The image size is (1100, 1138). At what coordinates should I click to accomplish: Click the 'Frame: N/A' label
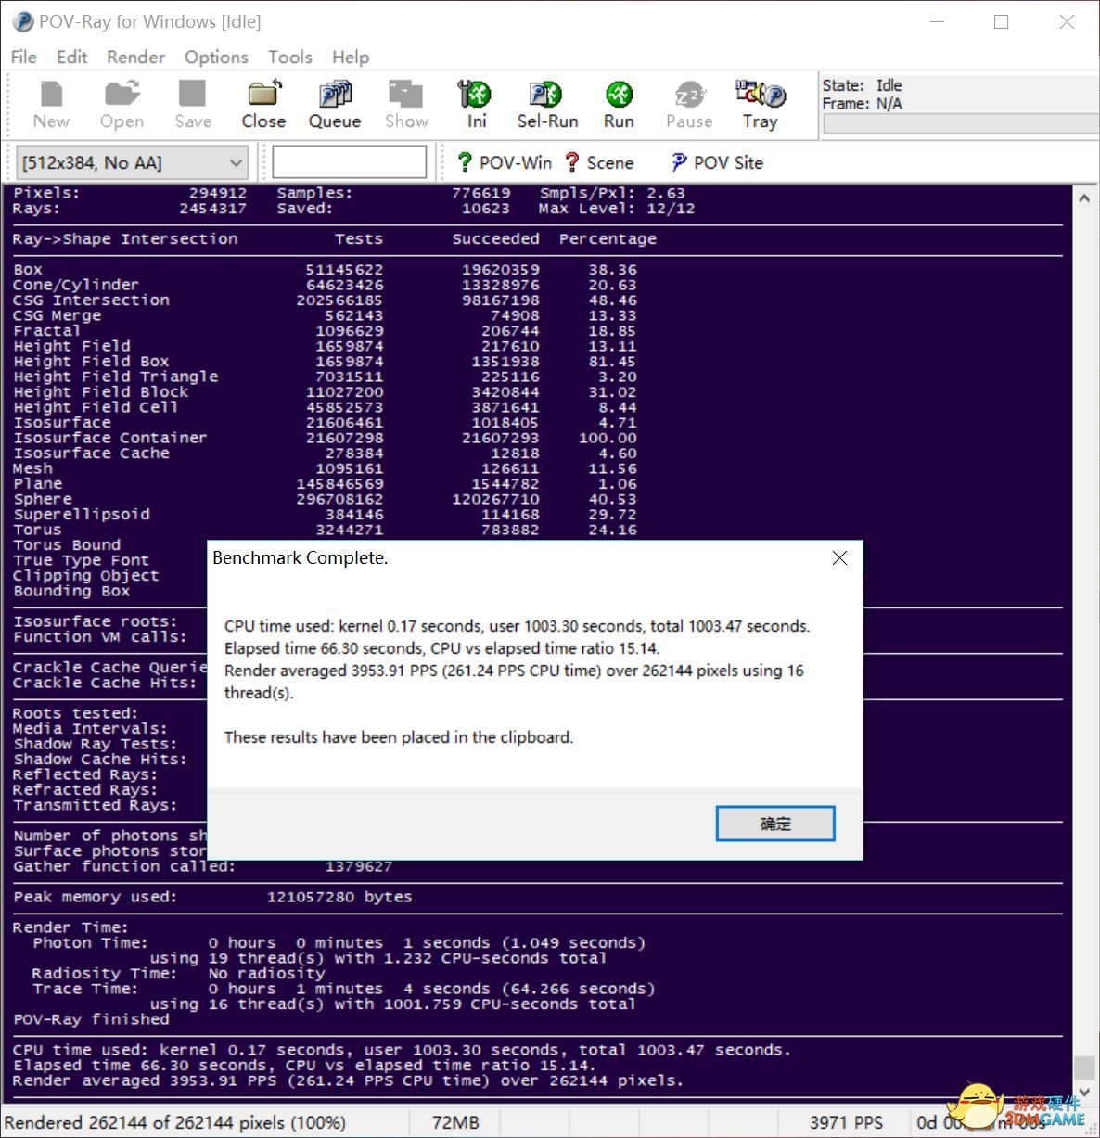862,104
